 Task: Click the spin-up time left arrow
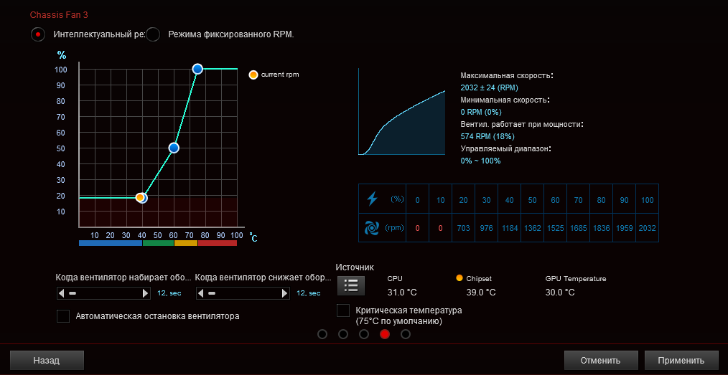tap(61, 293)
